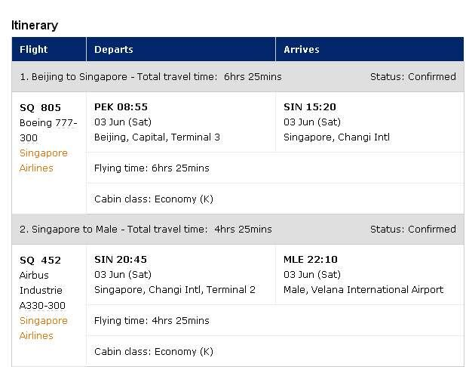This screenshot has height=367, width=466.
Task: Click the SIN 15:20 arrival time
Action: 310,107
